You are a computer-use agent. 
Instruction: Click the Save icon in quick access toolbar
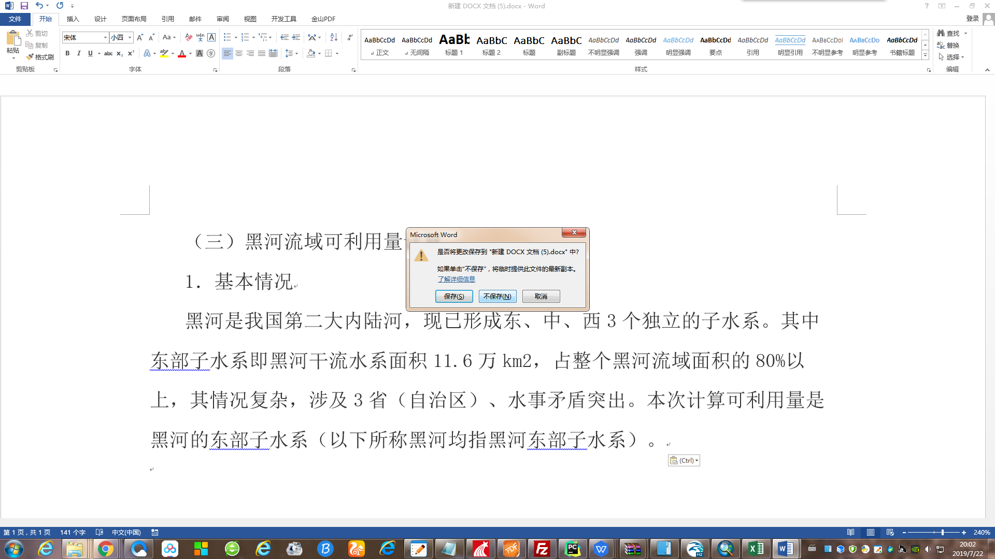pos(24,6)
